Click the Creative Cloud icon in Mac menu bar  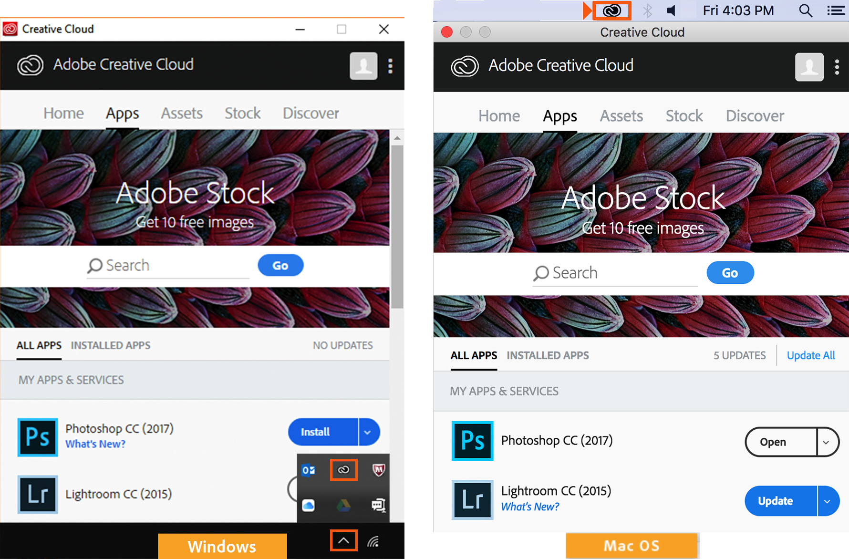[x=612, y=10]
